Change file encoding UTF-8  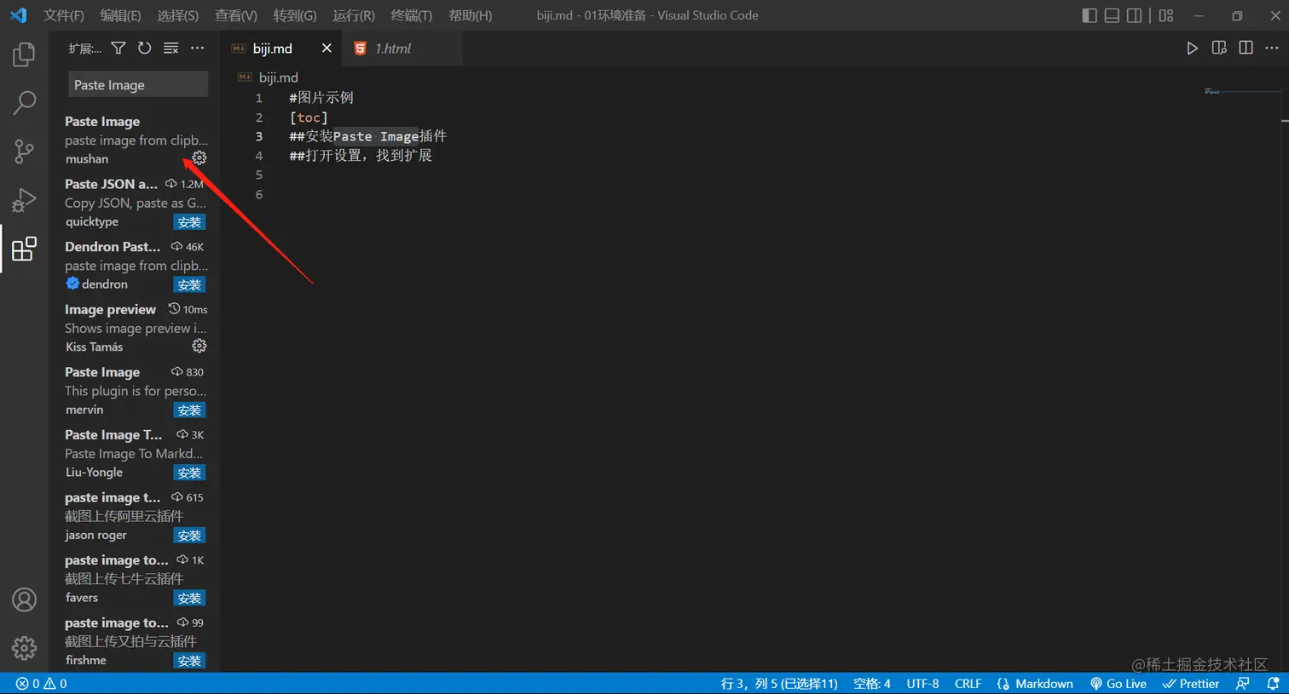922,683
